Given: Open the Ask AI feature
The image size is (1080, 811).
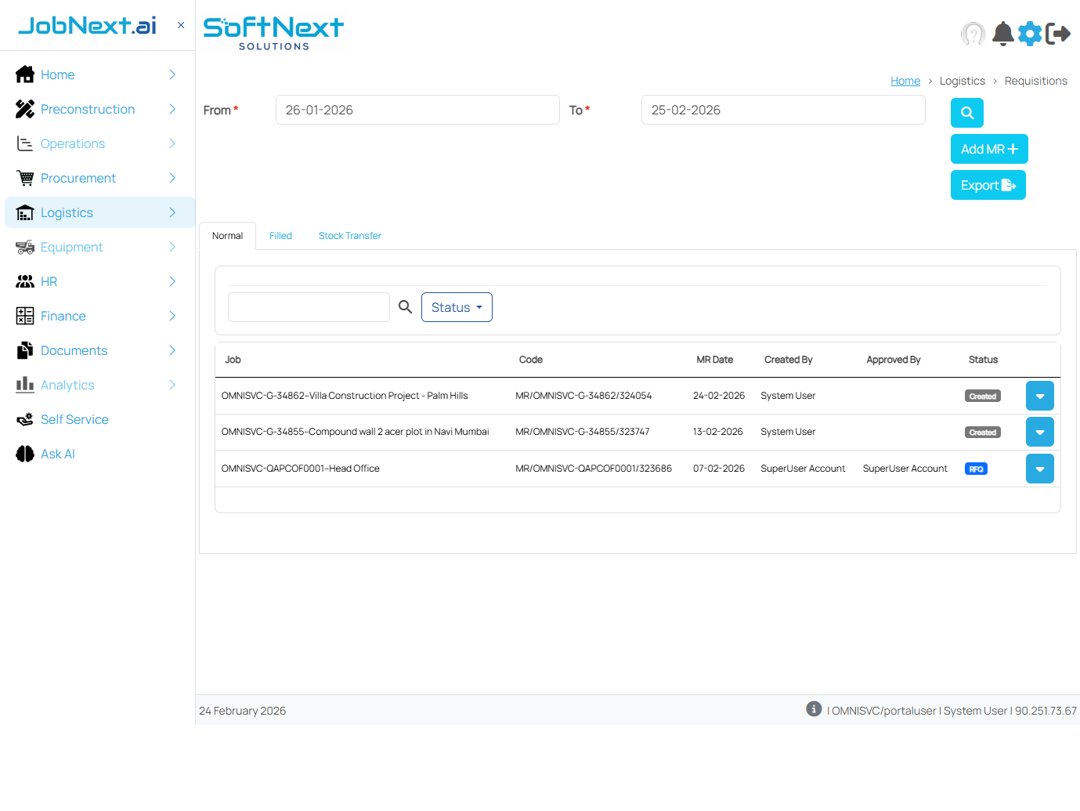Looking at the screenshot, I should click(56, 454).
